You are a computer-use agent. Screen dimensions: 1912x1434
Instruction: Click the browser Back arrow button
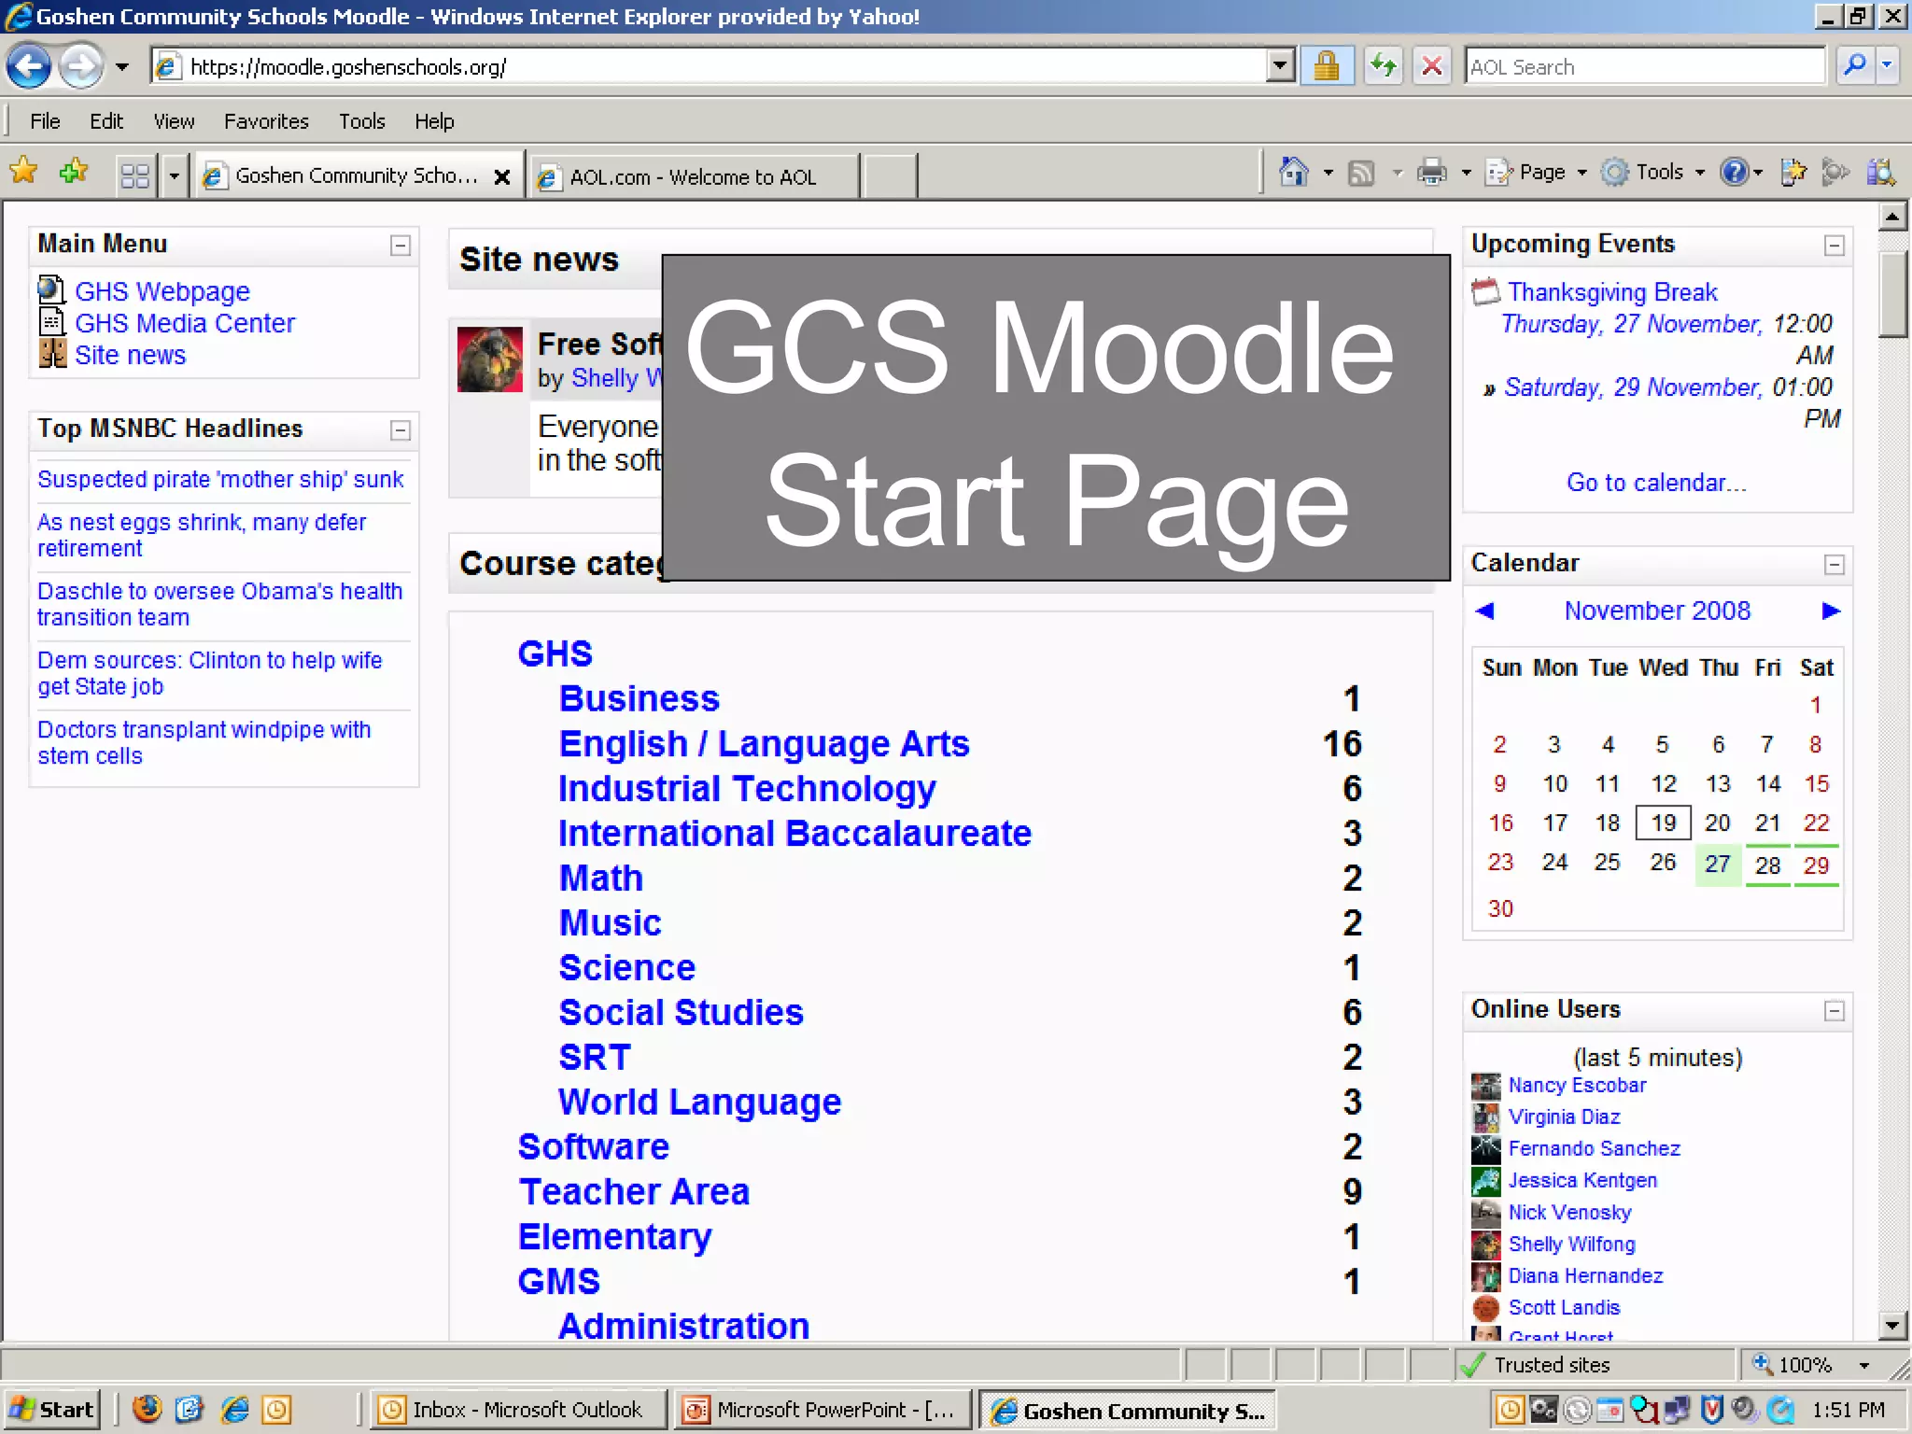pyautogui.click(x=29, y=66)
